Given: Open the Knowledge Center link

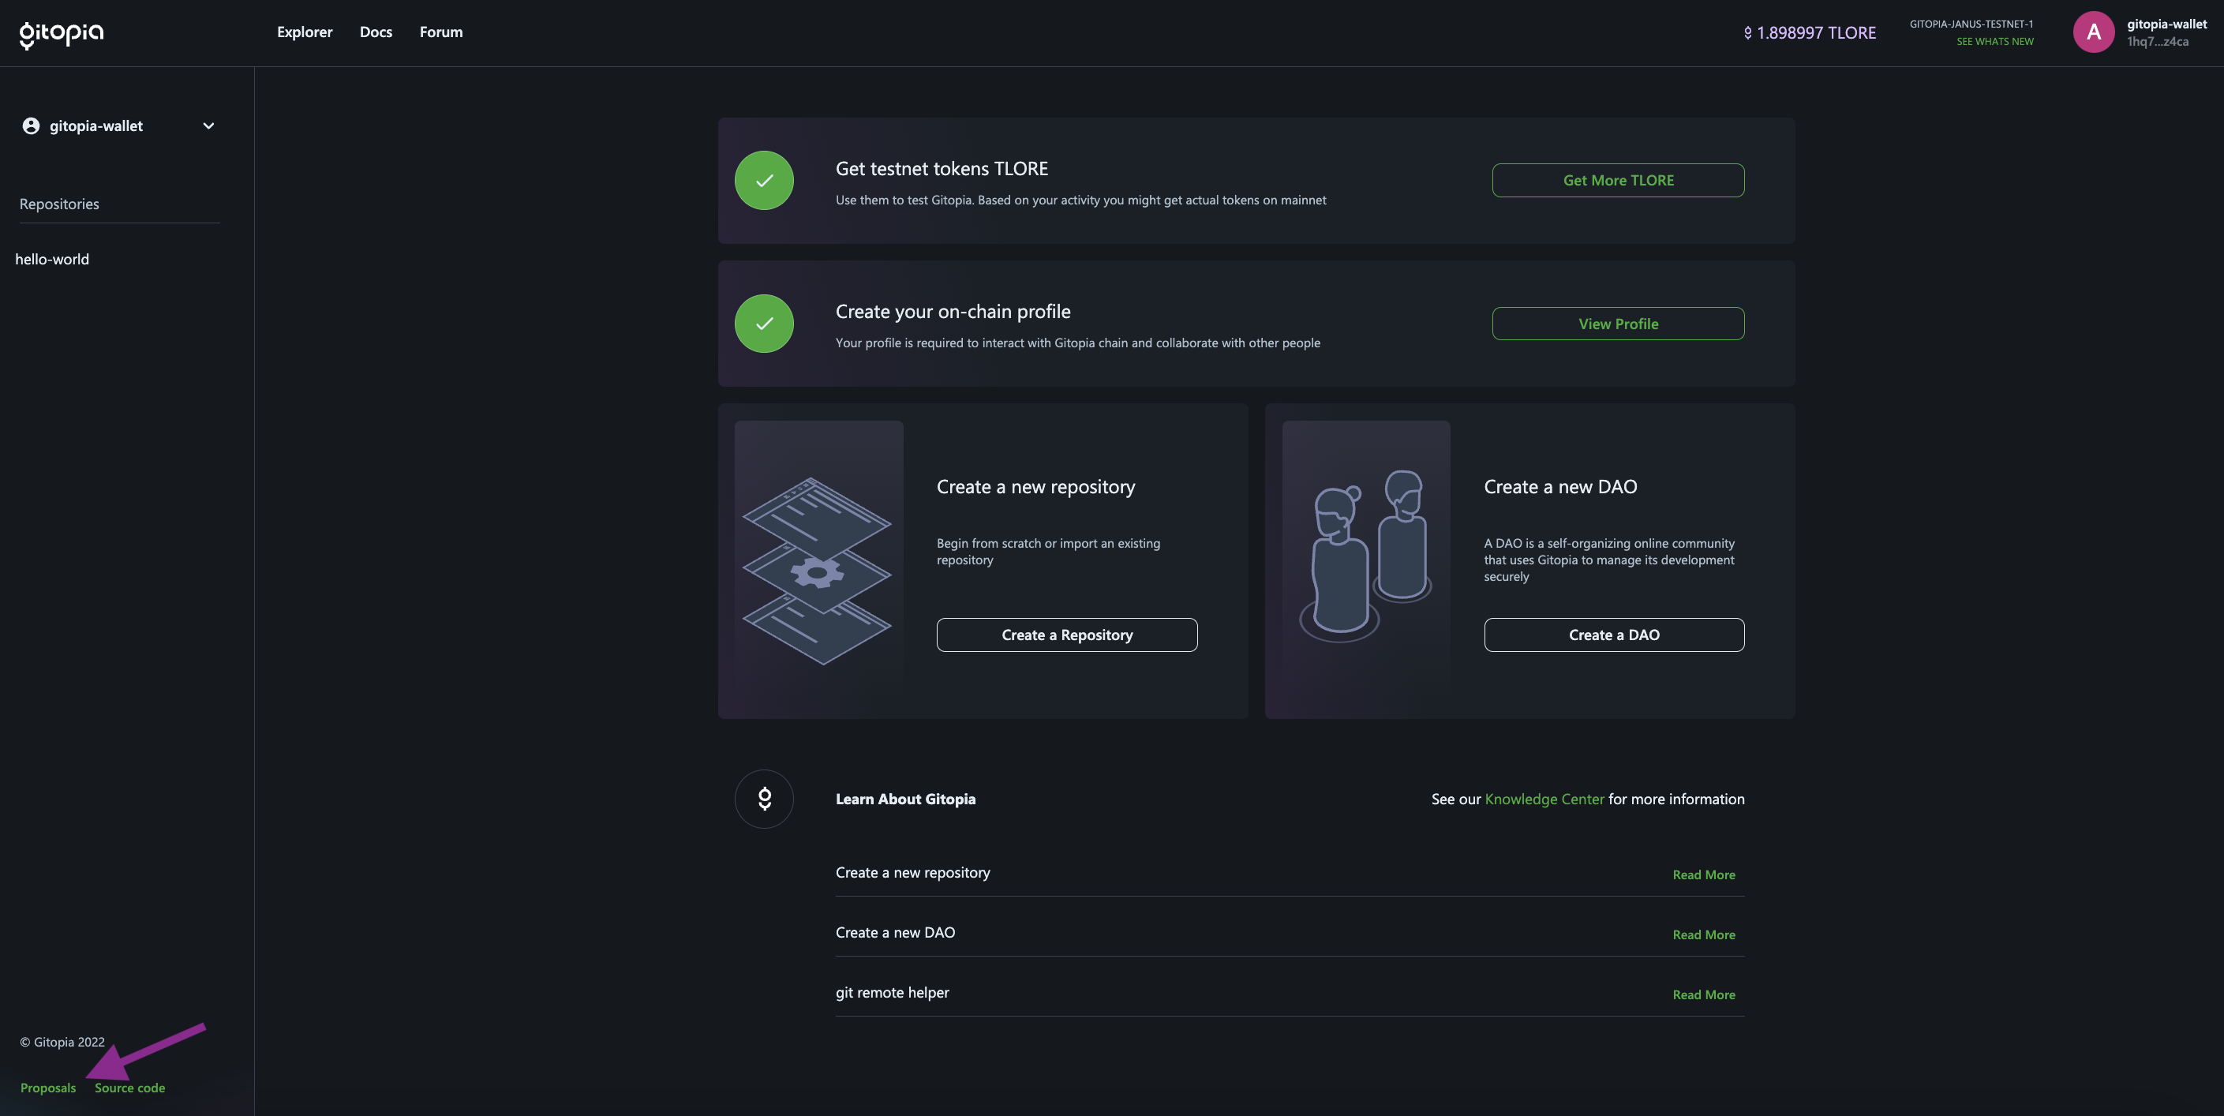Looking at the screenshot, I should (x=1544, y=800).
